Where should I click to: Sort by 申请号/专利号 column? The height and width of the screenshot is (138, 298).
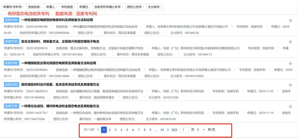coord(13,7)
